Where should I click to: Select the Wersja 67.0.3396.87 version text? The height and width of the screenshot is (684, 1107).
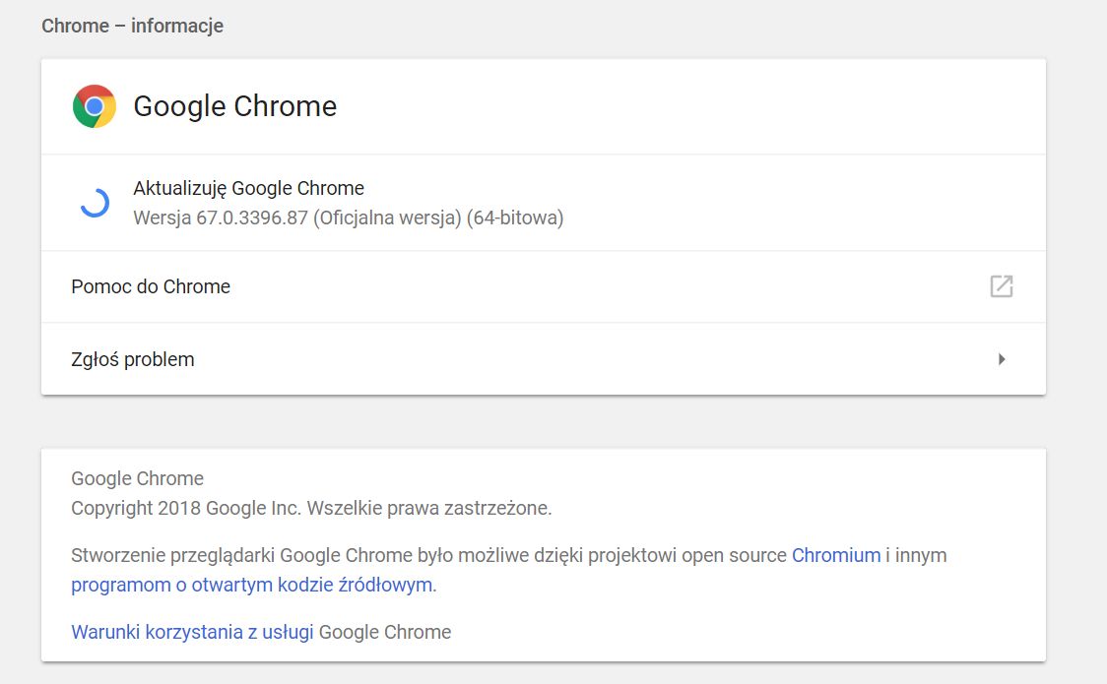point(221,218)
